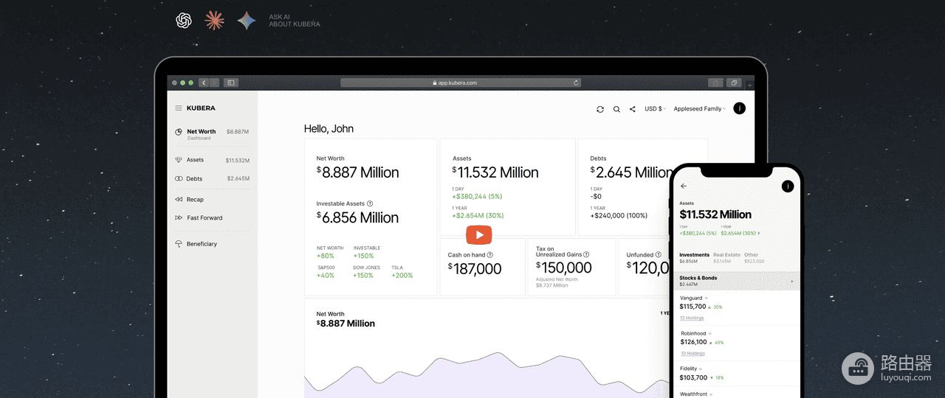Open the Kubera hamburger menu icon

pyautogui.click(x=179, y=108)
